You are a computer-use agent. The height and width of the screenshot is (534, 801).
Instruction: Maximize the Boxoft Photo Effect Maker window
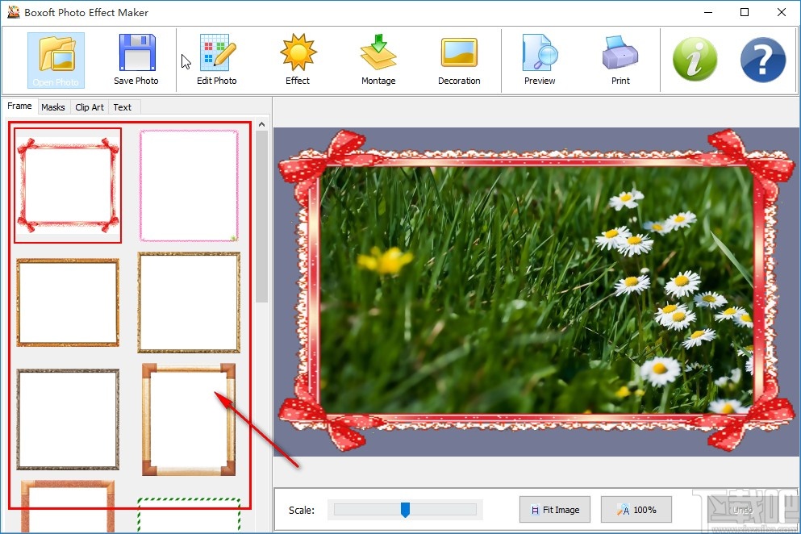point(745,12)
